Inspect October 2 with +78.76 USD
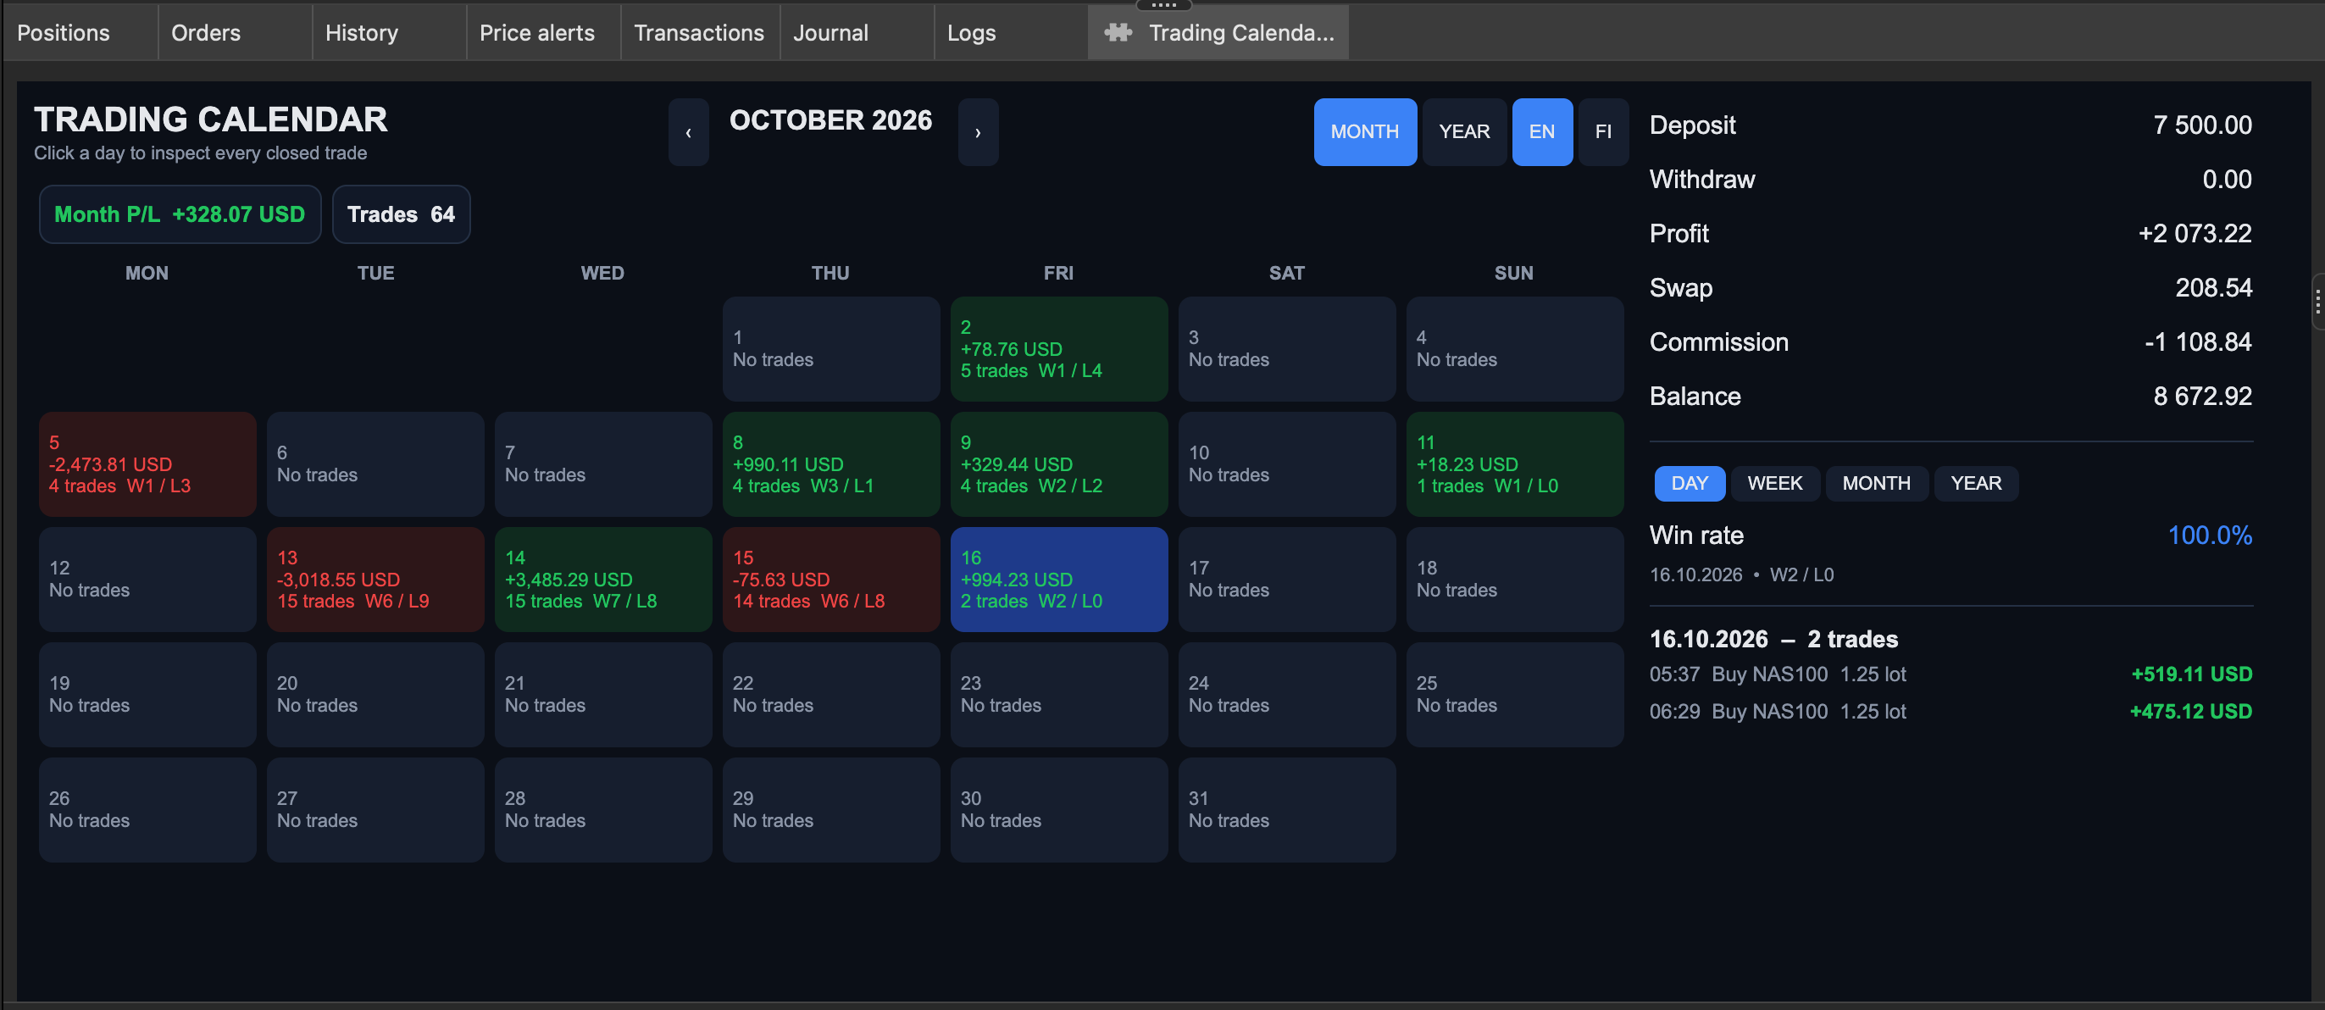Screen dimensions: 2325x1010 click(x=1059, y=348)
